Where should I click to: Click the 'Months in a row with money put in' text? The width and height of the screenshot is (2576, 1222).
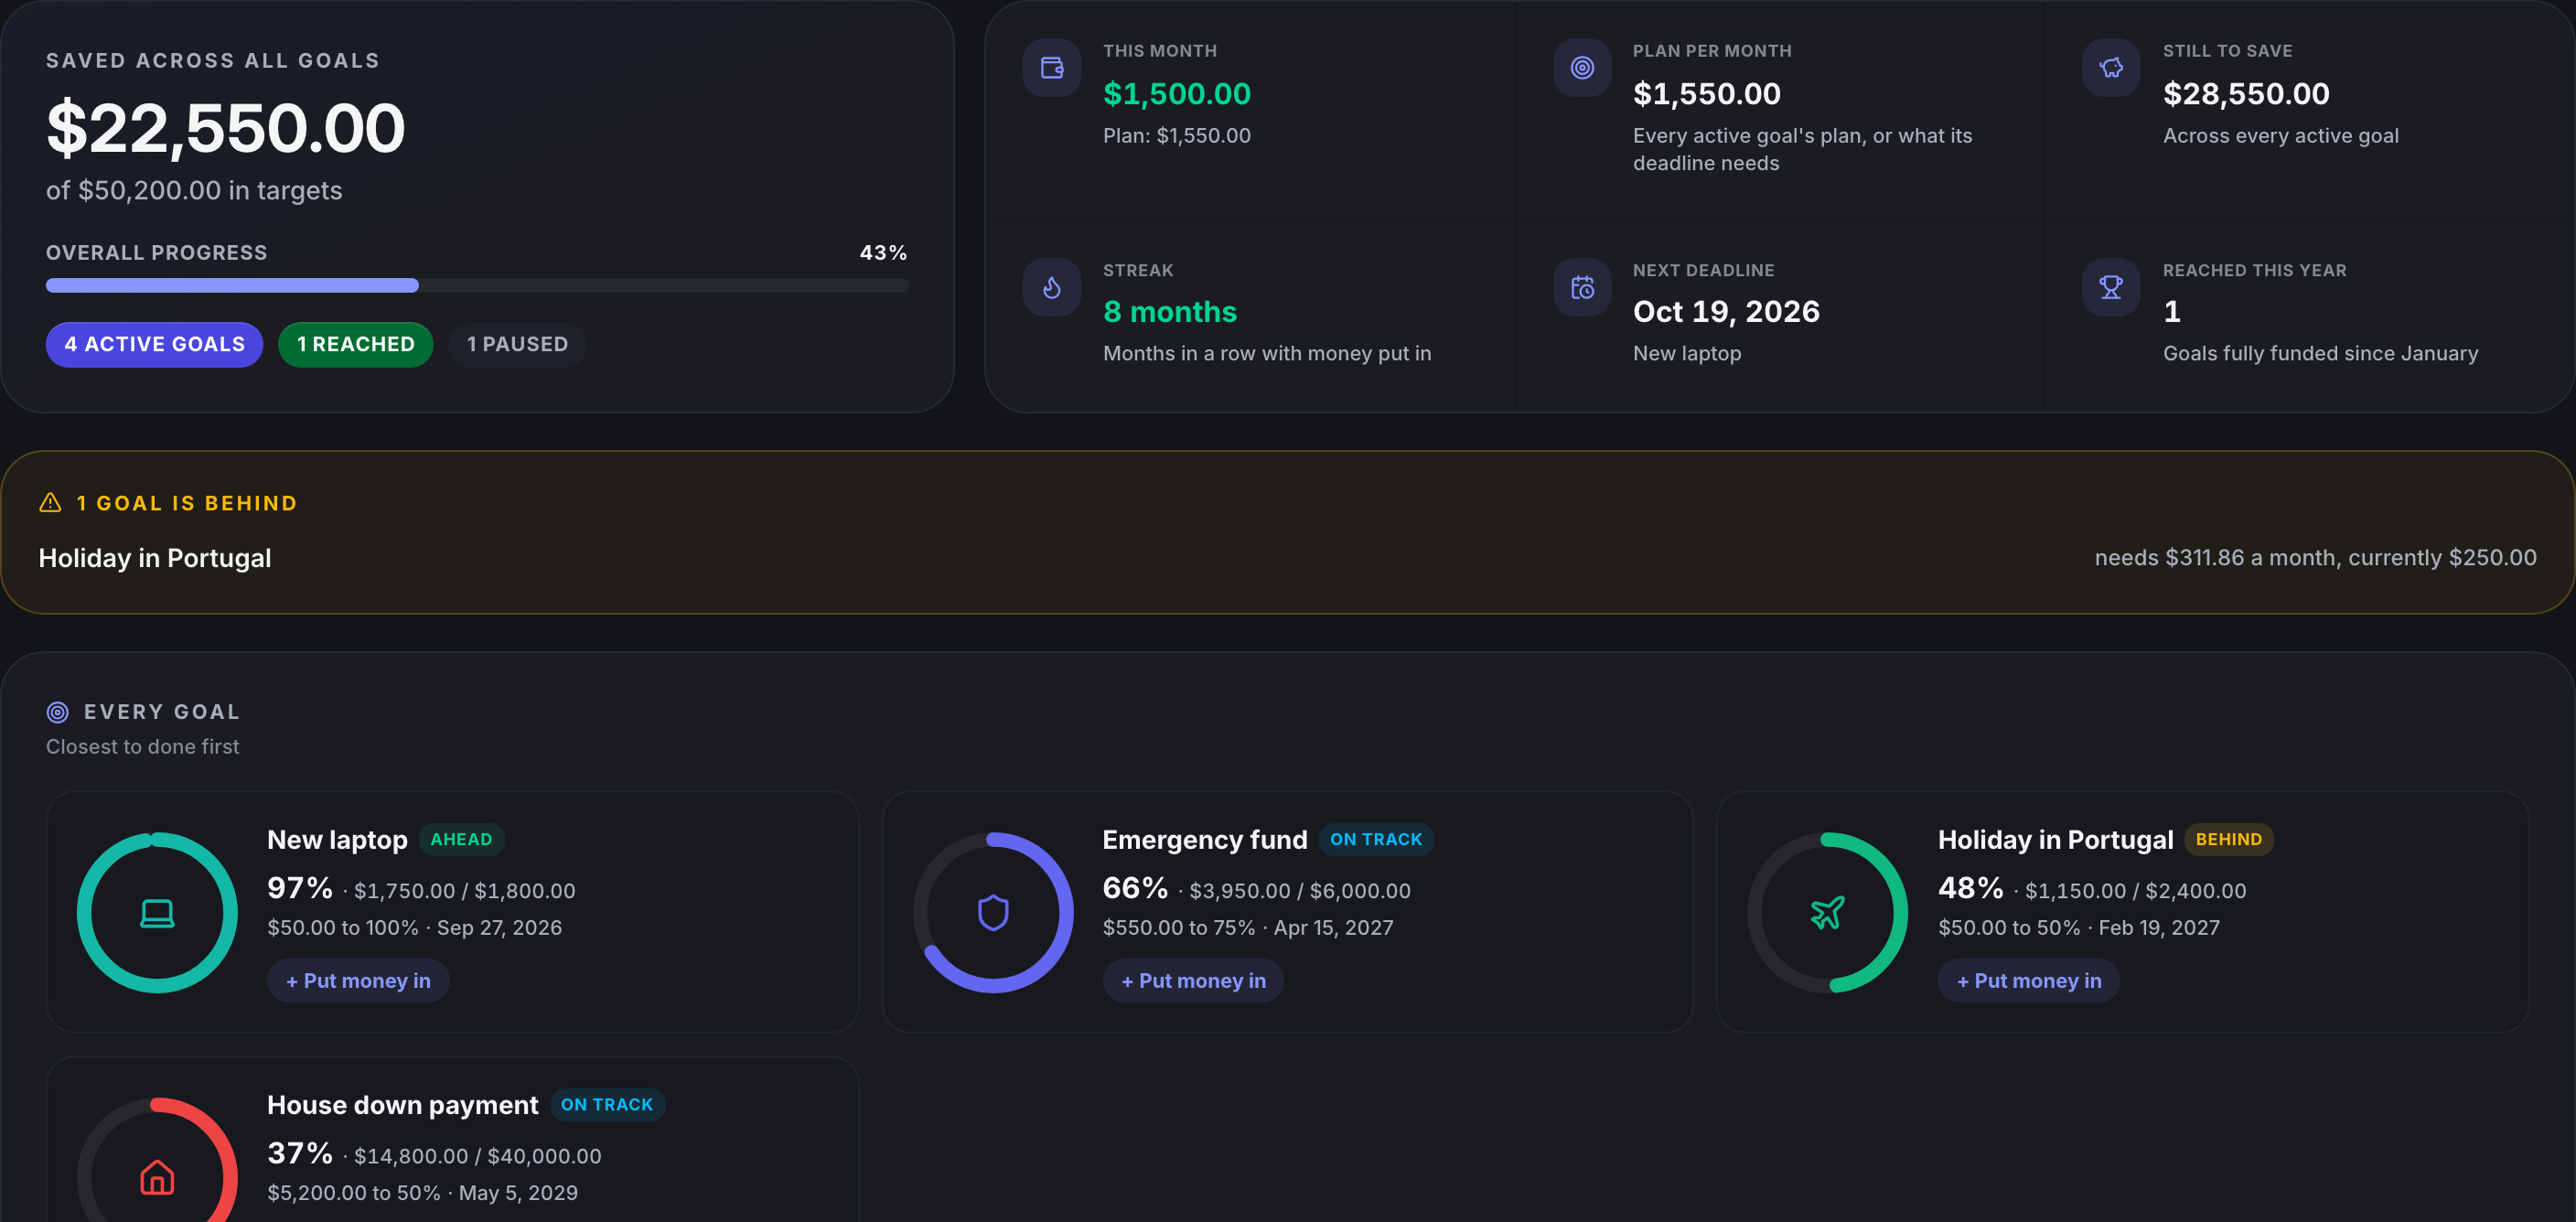1267,354
